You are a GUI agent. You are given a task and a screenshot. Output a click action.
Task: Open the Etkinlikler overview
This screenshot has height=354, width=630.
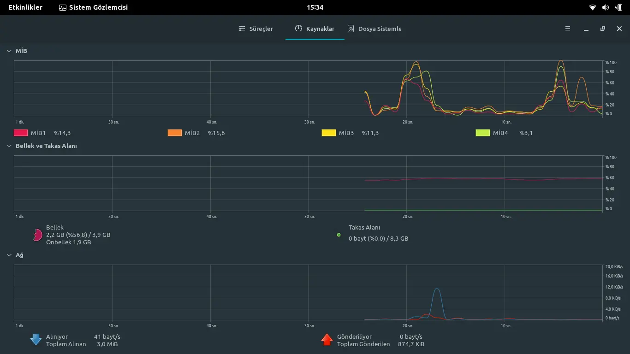[x=25, y=7]
